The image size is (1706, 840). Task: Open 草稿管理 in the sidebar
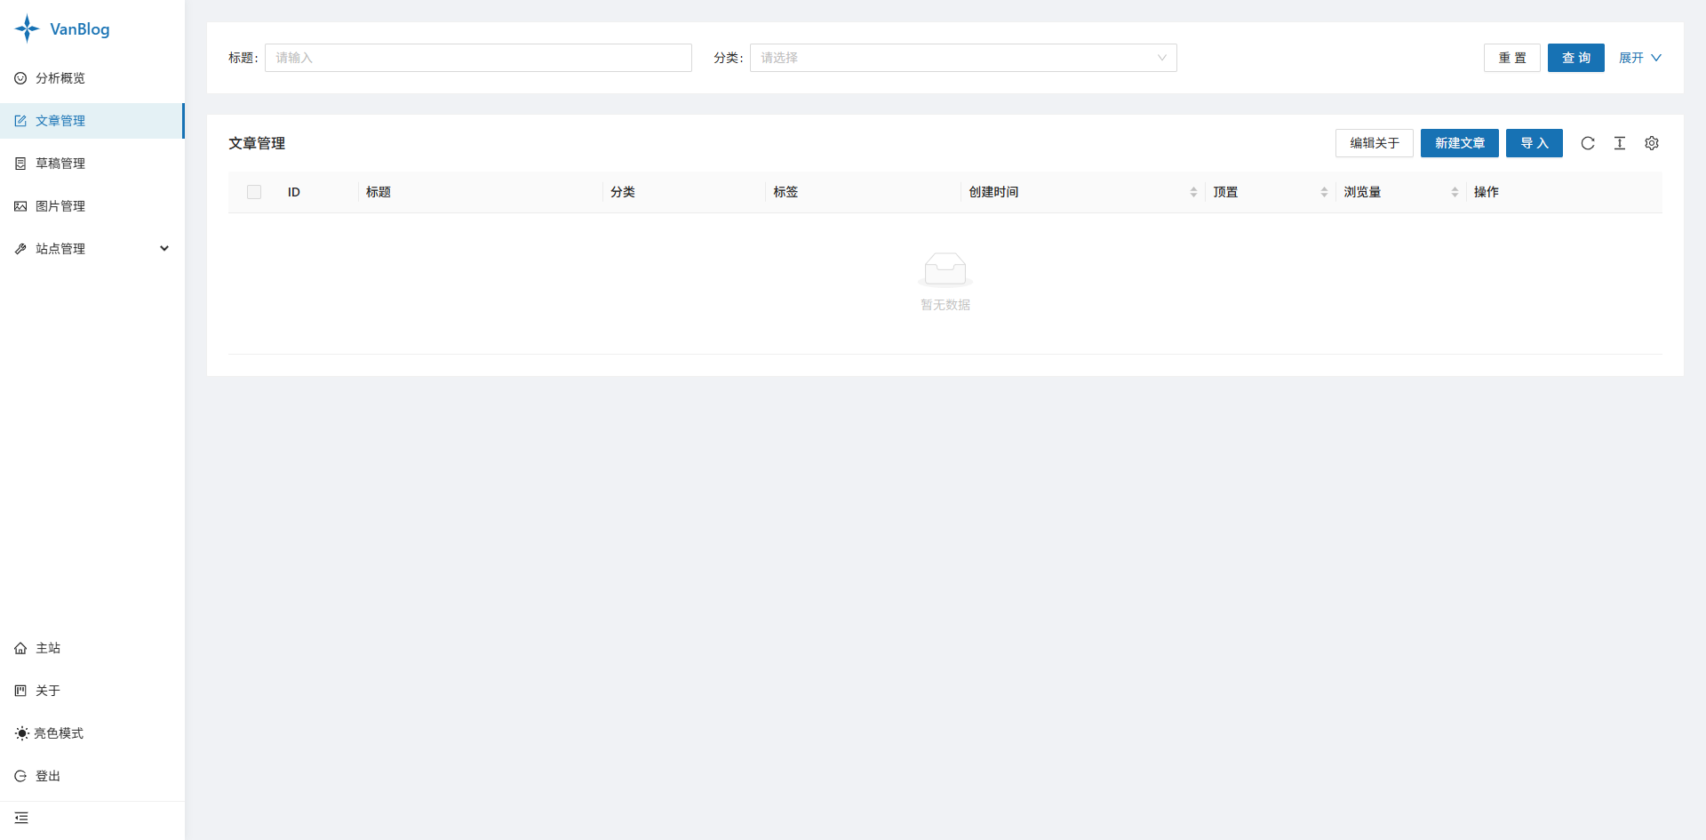coord(92,164)
